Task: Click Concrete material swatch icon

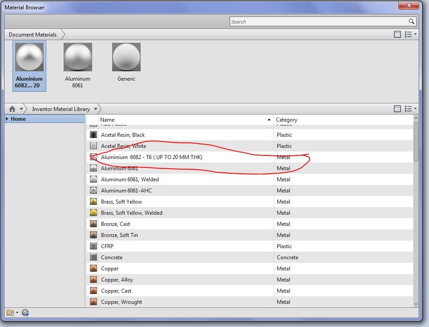Action: click(93, 257)
